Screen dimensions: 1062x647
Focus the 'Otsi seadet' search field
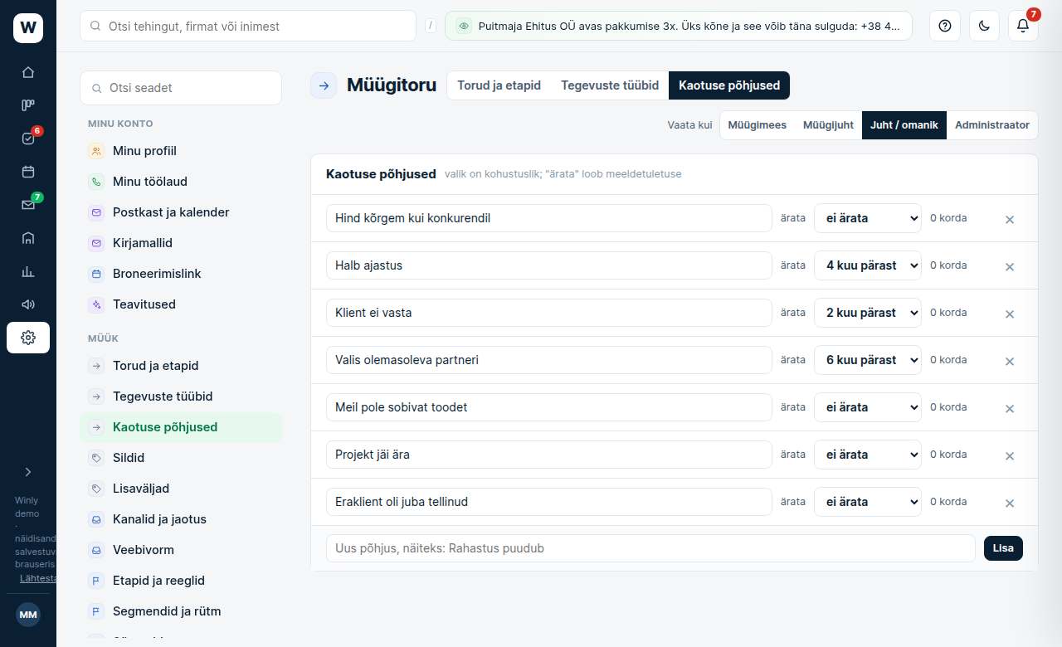click(181, 88)
